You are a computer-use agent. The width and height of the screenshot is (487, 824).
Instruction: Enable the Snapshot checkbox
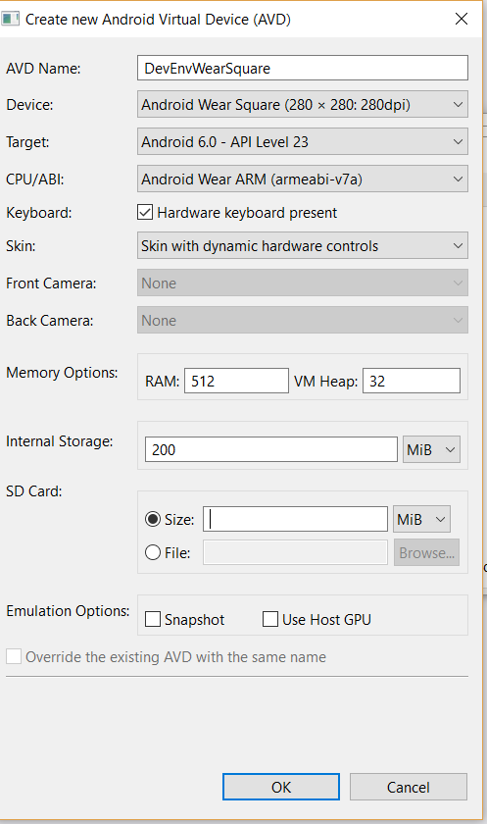[153, 619]
